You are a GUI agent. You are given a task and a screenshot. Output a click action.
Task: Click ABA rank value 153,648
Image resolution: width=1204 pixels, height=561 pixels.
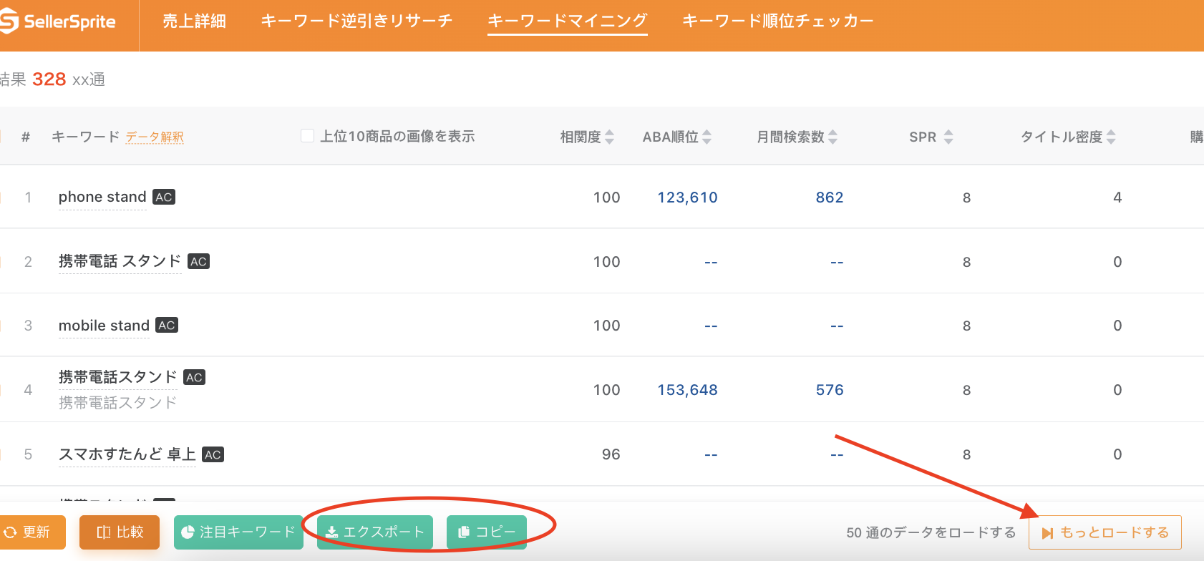[687, 390]
